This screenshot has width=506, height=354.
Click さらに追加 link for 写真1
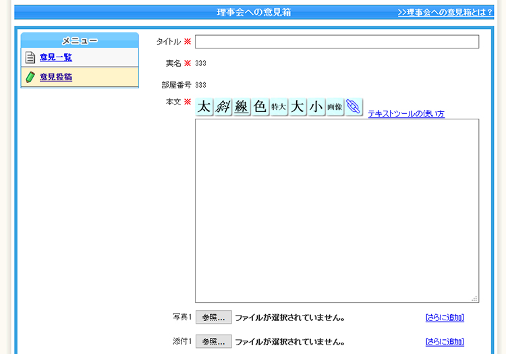click(445, 318)
